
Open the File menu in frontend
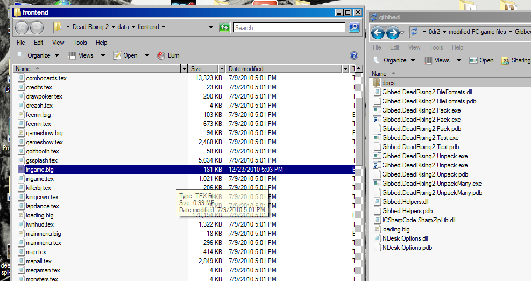tap(20, 43)
